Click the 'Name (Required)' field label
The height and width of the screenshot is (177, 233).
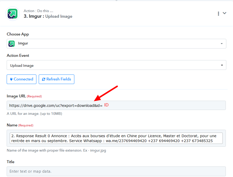pos(20,125)
